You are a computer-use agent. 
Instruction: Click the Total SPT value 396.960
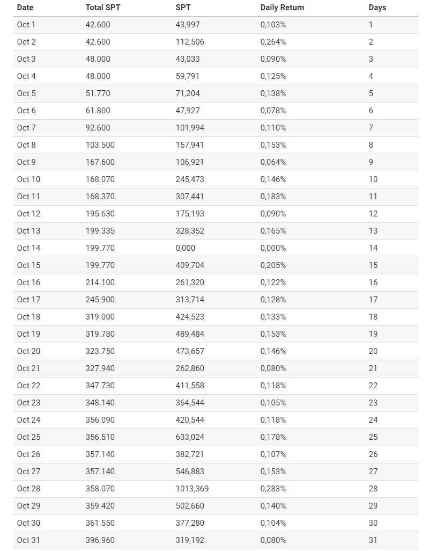tap(100, 540)
